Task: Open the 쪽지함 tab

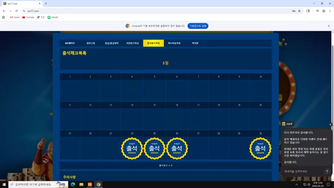Action: coord(195,43)
